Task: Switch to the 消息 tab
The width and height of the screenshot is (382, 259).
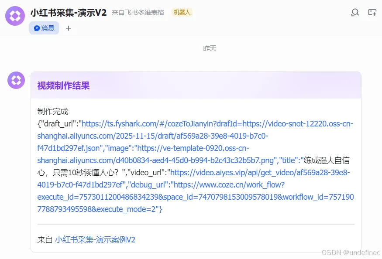Action: click(44, 28)
